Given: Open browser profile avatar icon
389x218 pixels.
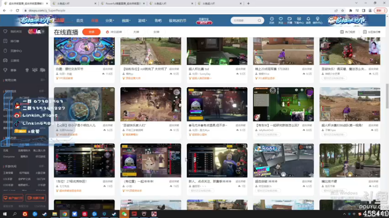Looking at the screenshot, I should click(370, 10).
